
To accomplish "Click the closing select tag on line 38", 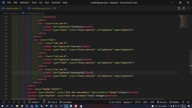I will [49, 17].
